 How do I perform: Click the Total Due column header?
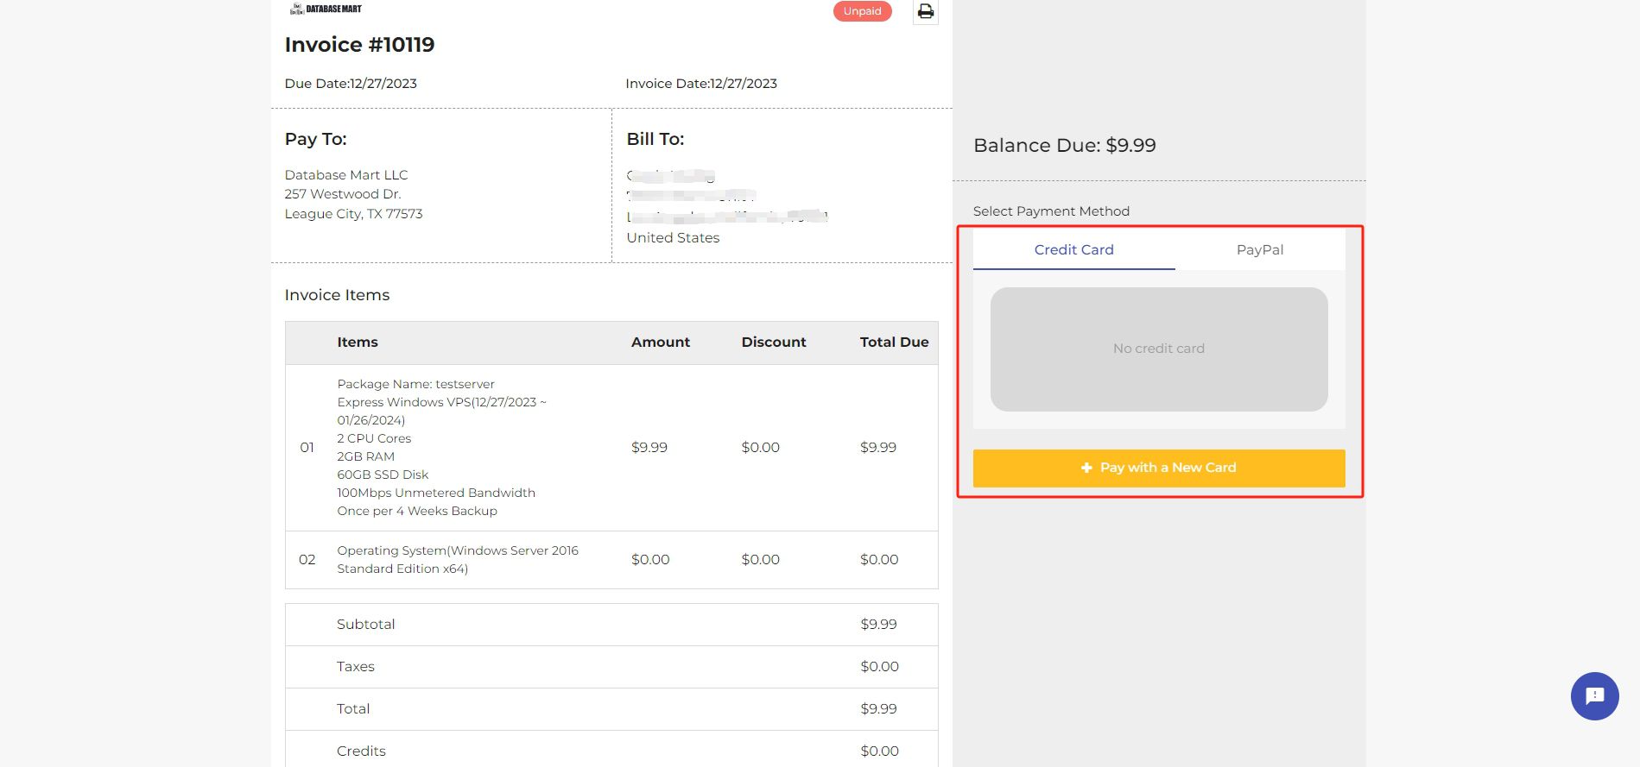pyautogui.click(x=894, y=343)
